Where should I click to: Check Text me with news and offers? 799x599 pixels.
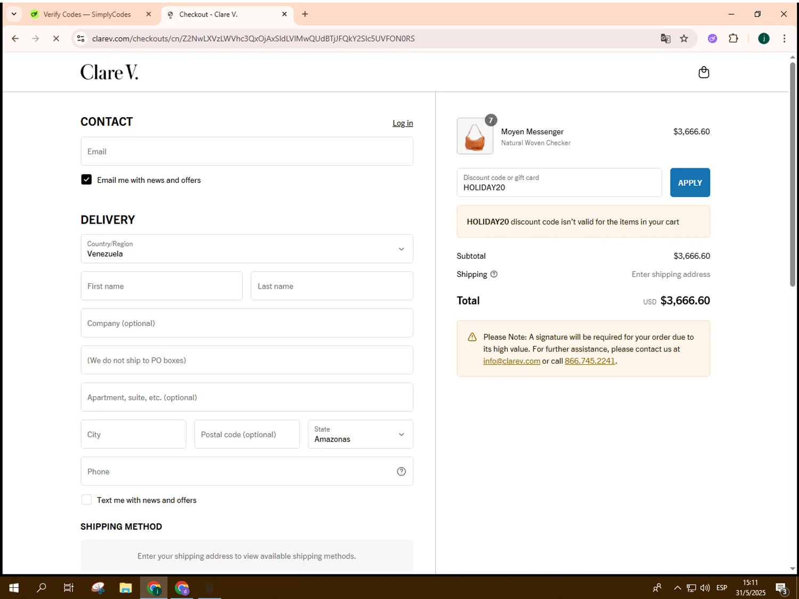click(86, 500)
